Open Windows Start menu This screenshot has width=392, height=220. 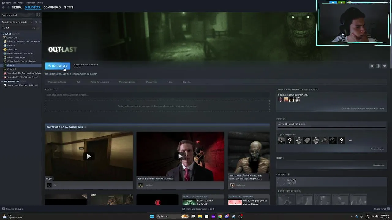coord(152,216)
